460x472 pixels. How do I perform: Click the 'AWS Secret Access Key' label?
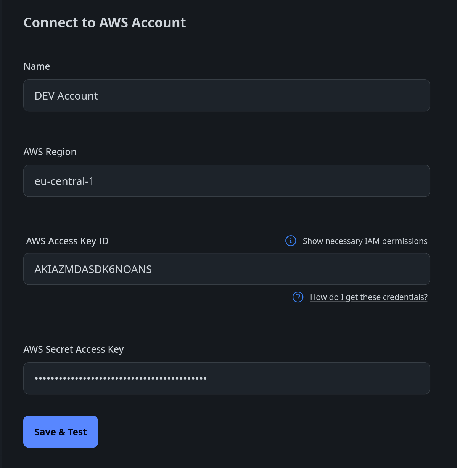tap(74, 349)
